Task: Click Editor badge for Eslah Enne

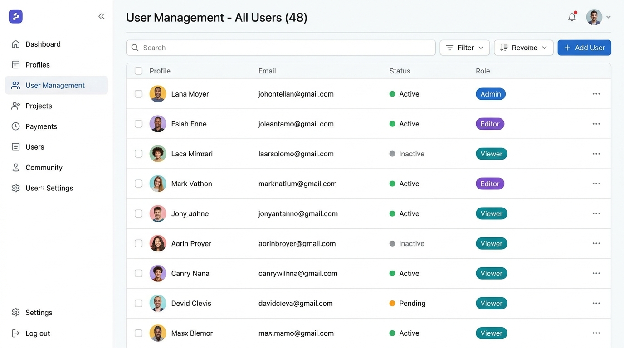Action: [x=490, y=124]
